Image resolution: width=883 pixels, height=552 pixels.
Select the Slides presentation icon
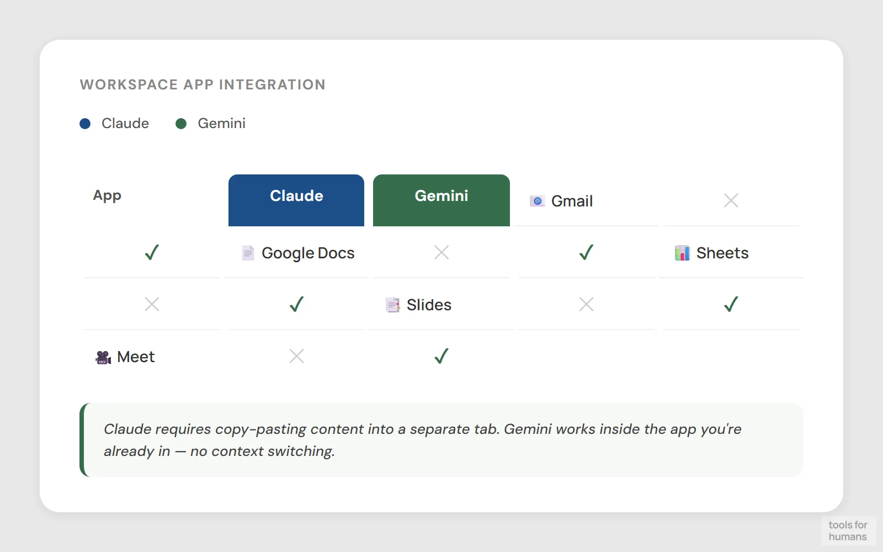coord(392,305)
